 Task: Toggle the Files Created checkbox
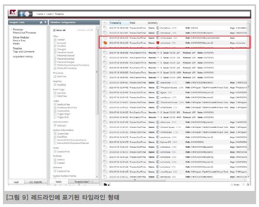click(55, 40)
